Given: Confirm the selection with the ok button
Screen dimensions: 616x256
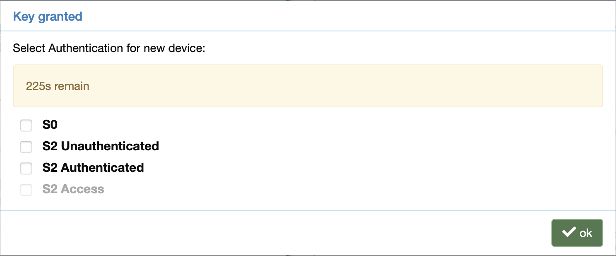Looking at the screenshot, I should point(577,233).
